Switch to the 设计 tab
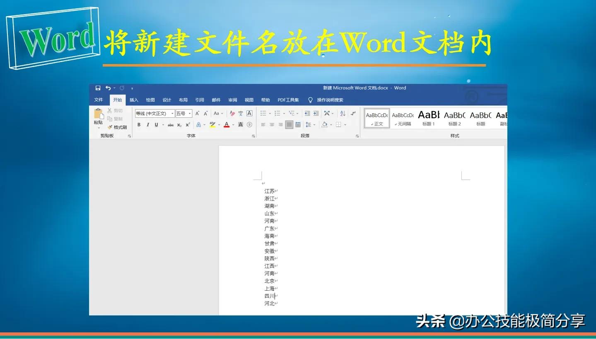596x339 pixels. (166, 100)
